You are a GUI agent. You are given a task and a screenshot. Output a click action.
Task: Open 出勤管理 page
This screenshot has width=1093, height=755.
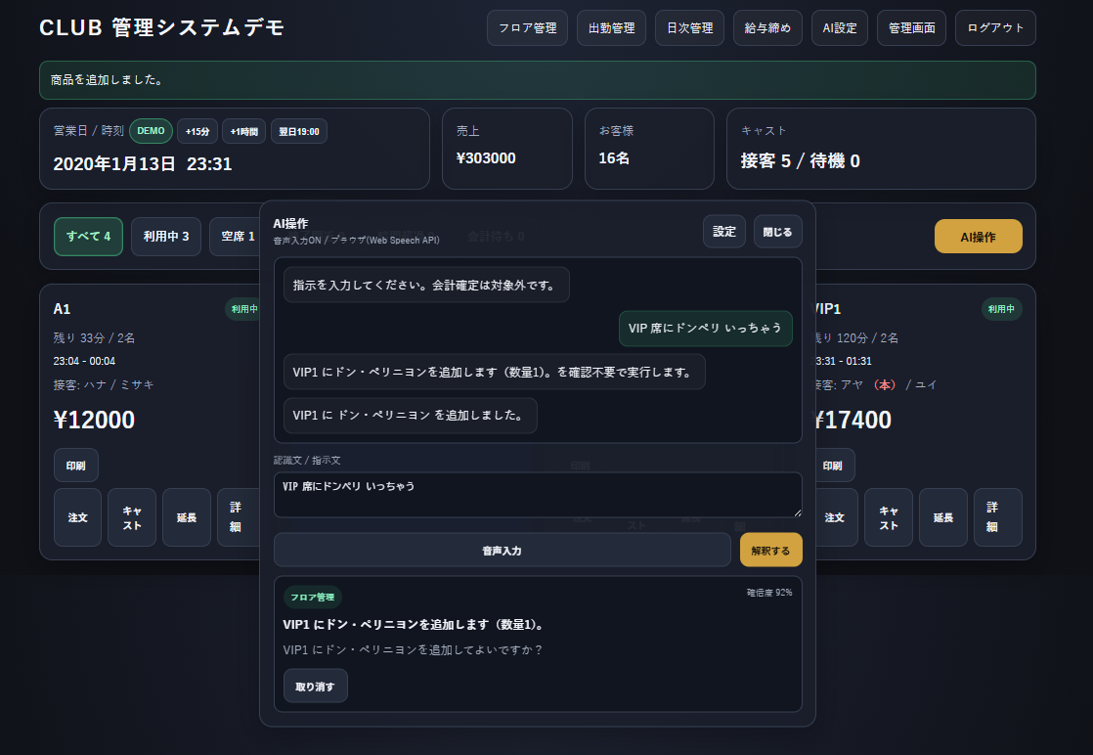click(611, 28)
